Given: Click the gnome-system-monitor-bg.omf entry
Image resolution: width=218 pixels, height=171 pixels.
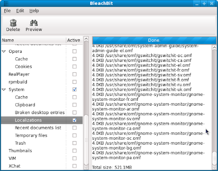Looking at the screenshot, I should coord(148,145).
